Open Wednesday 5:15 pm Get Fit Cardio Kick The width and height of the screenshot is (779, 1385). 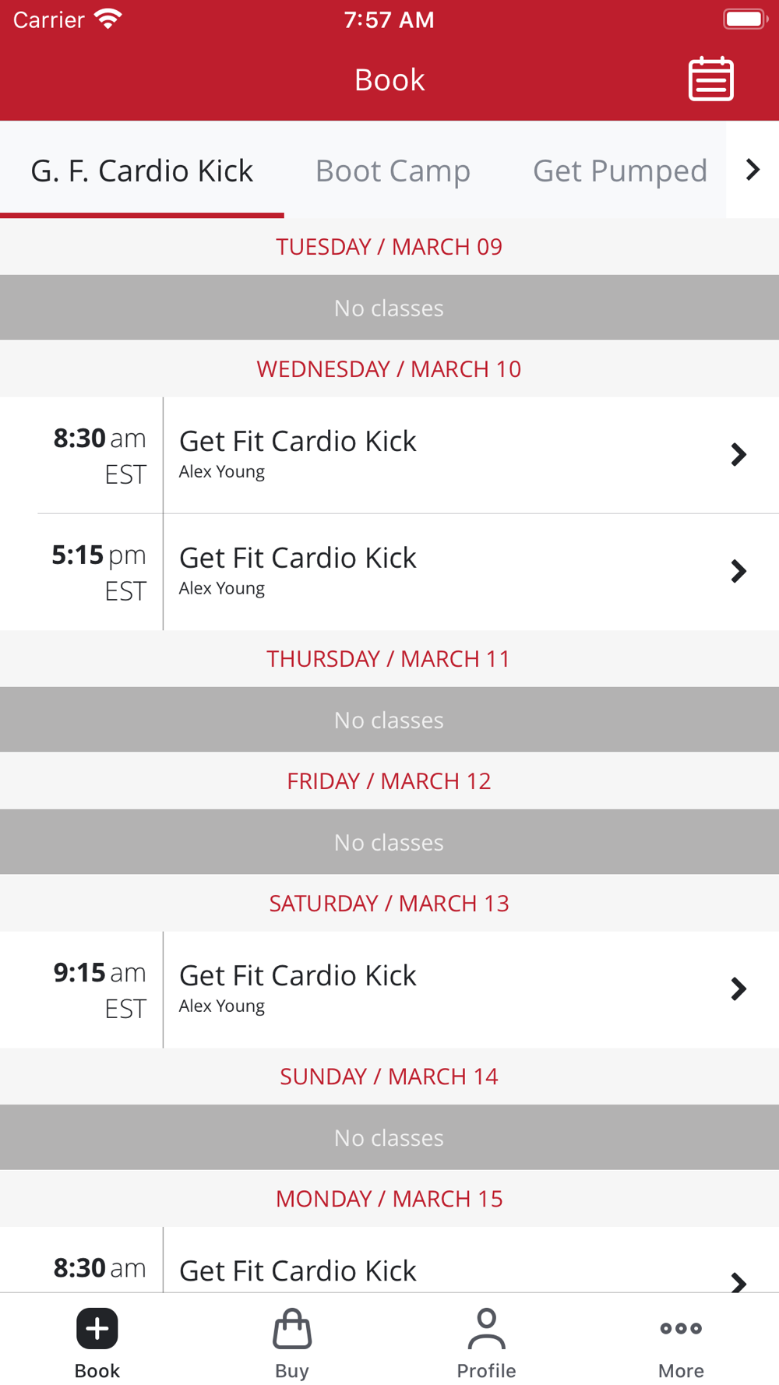tap(389, 572)
